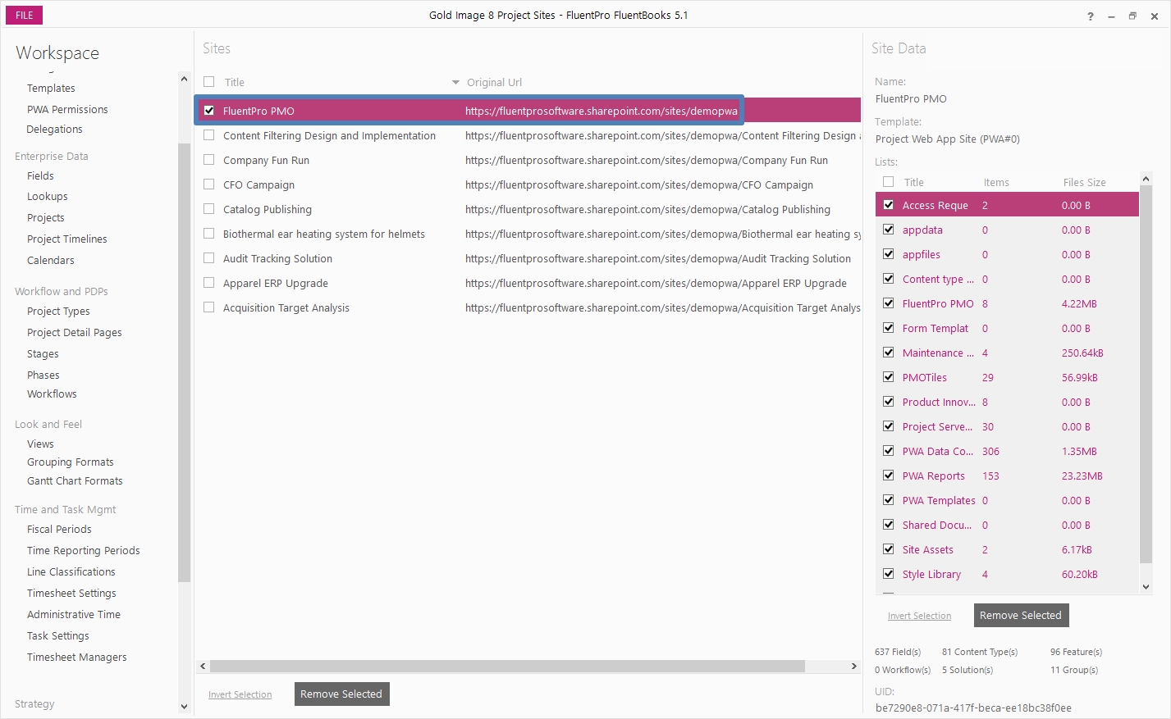Screen dimensions: 1171x719
Task: Open the FILE menu
Action: (25, 16)
